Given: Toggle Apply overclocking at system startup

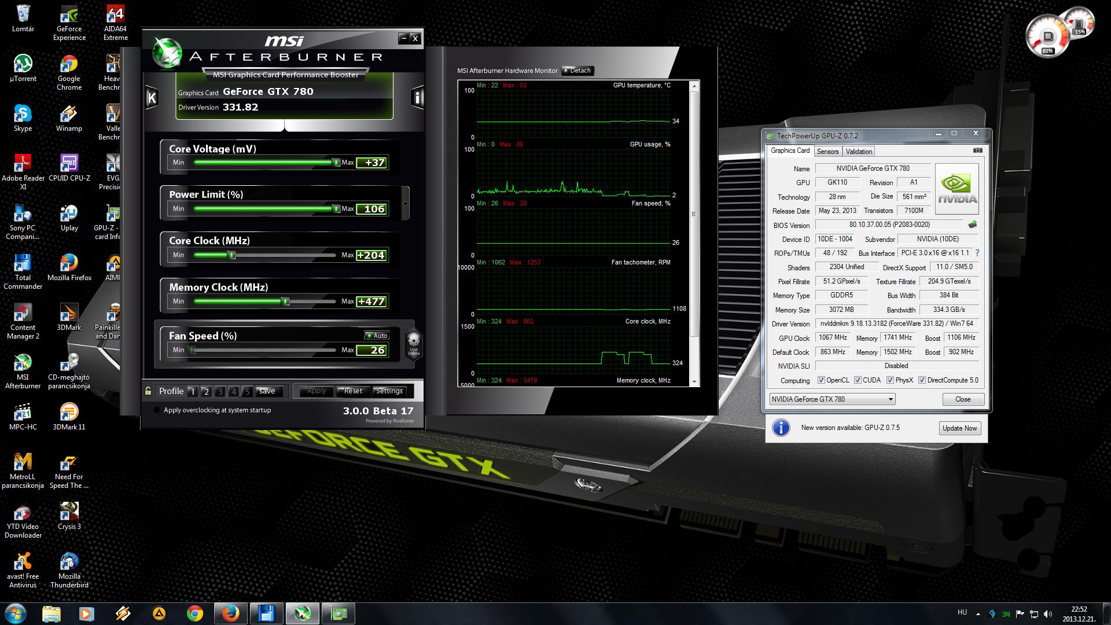Looking at the screenshot, I should pyautogui.click(x=156, y=410).
